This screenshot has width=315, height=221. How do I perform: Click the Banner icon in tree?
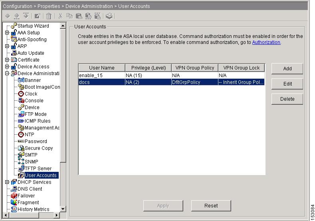tap(21, 80)
